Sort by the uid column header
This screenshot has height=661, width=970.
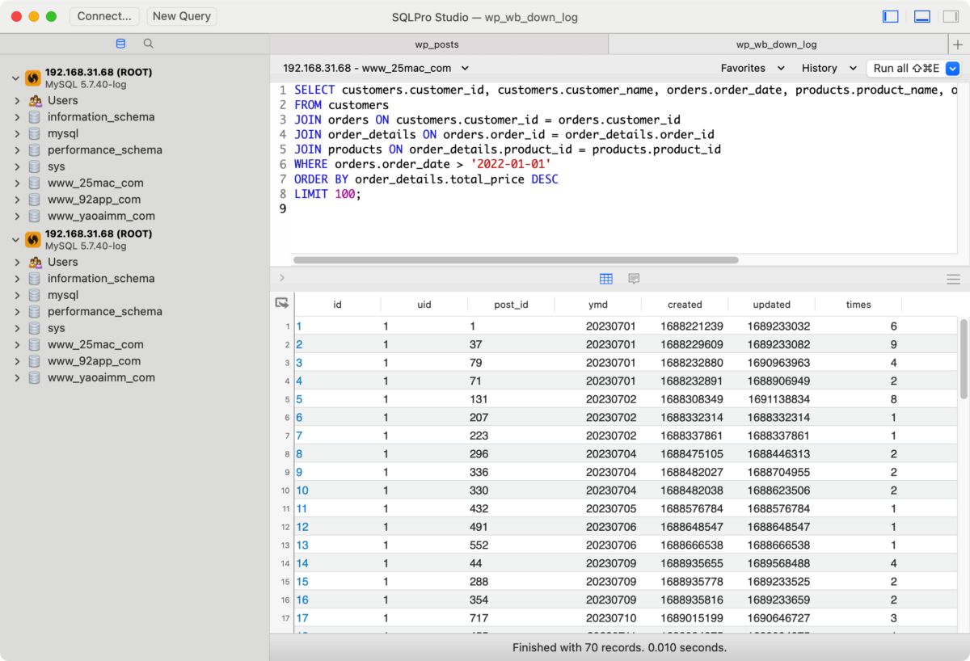tap(424, 305)
